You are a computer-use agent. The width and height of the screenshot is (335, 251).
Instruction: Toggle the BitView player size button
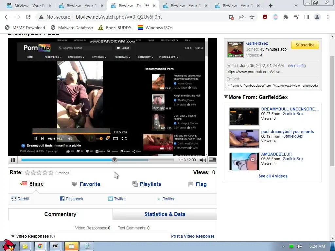(212, 160)
